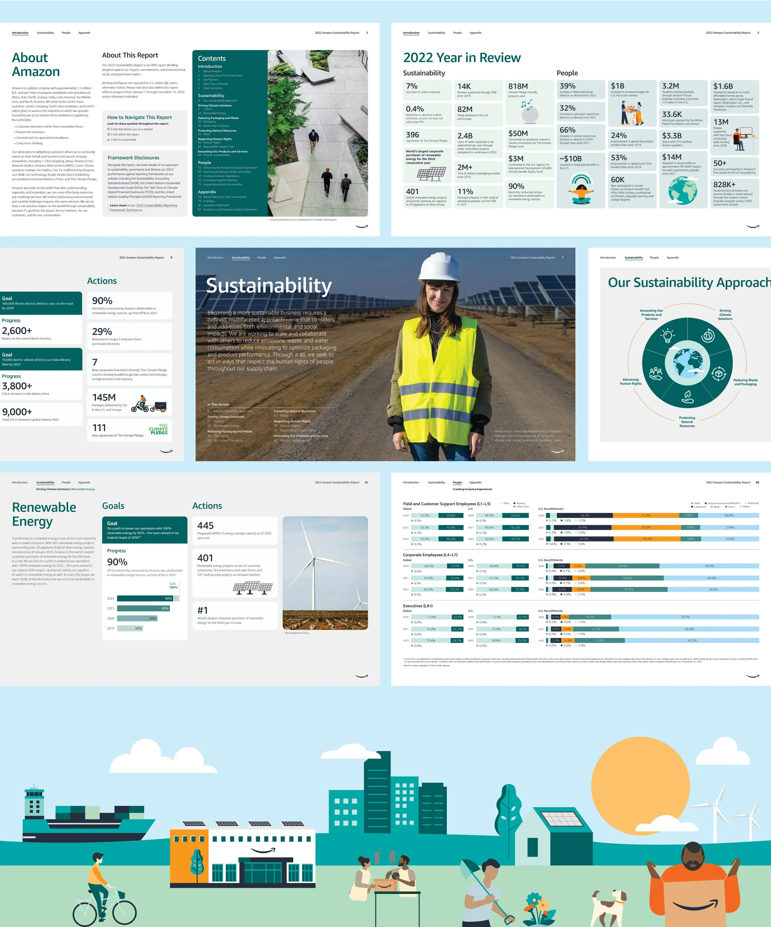This screenshot has height=927, width=771.
Task: Click the globe illustration in the $14M card
Action: pyautogui.click(x=682, y=191)
